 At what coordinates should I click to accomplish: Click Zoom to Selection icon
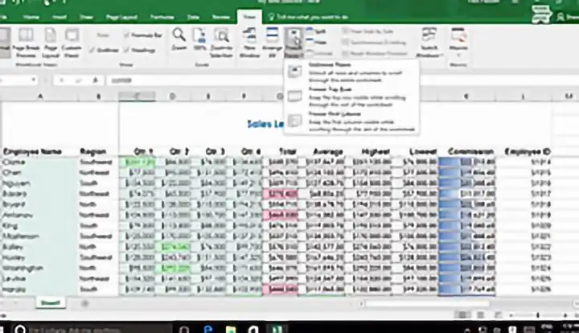click(x=220, y=39)
